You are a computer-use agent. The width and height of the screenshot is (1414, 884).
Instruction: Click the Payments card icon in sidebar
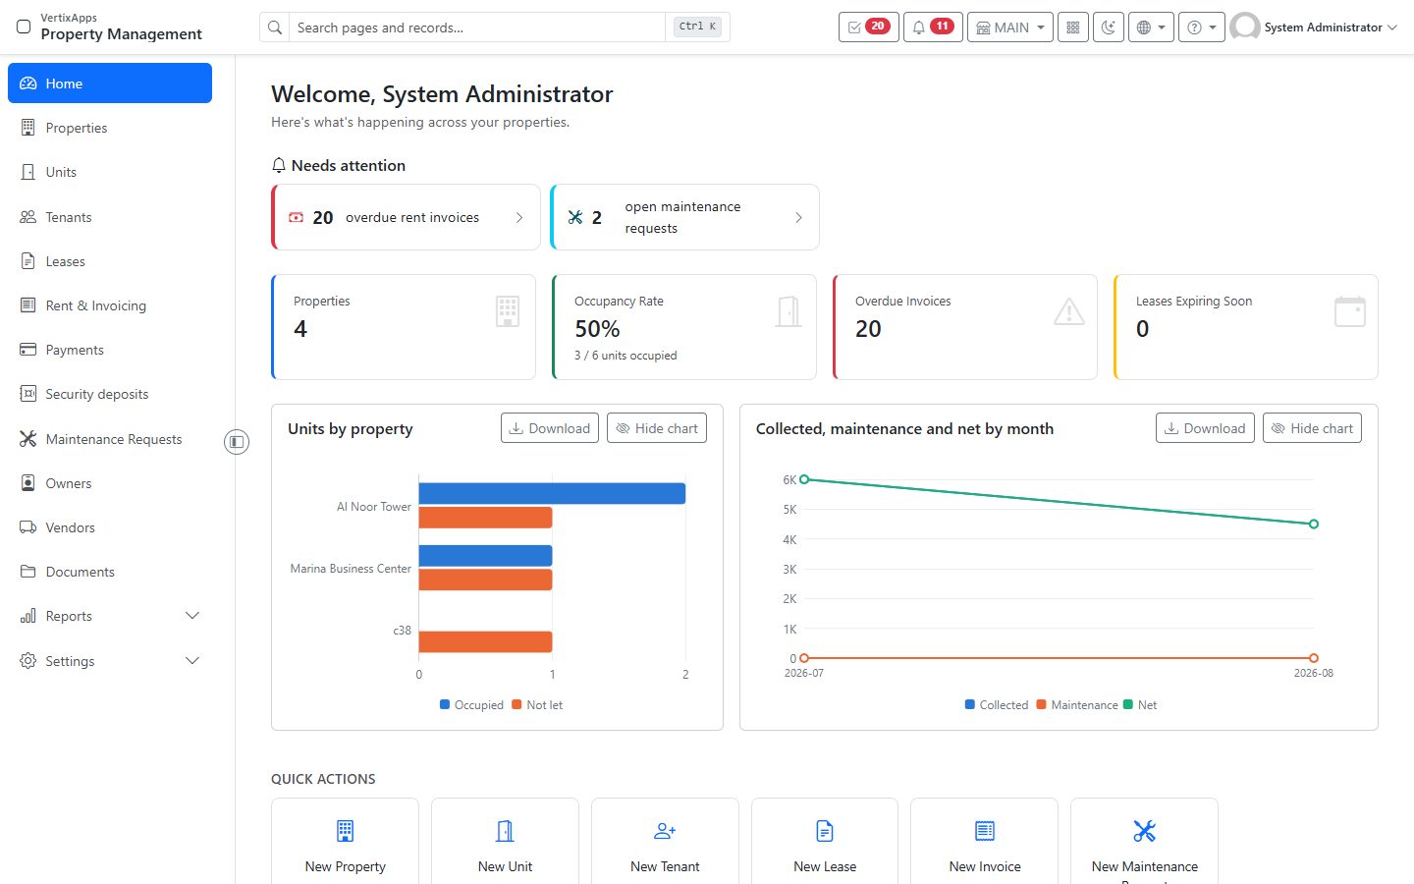coord(27,350)
